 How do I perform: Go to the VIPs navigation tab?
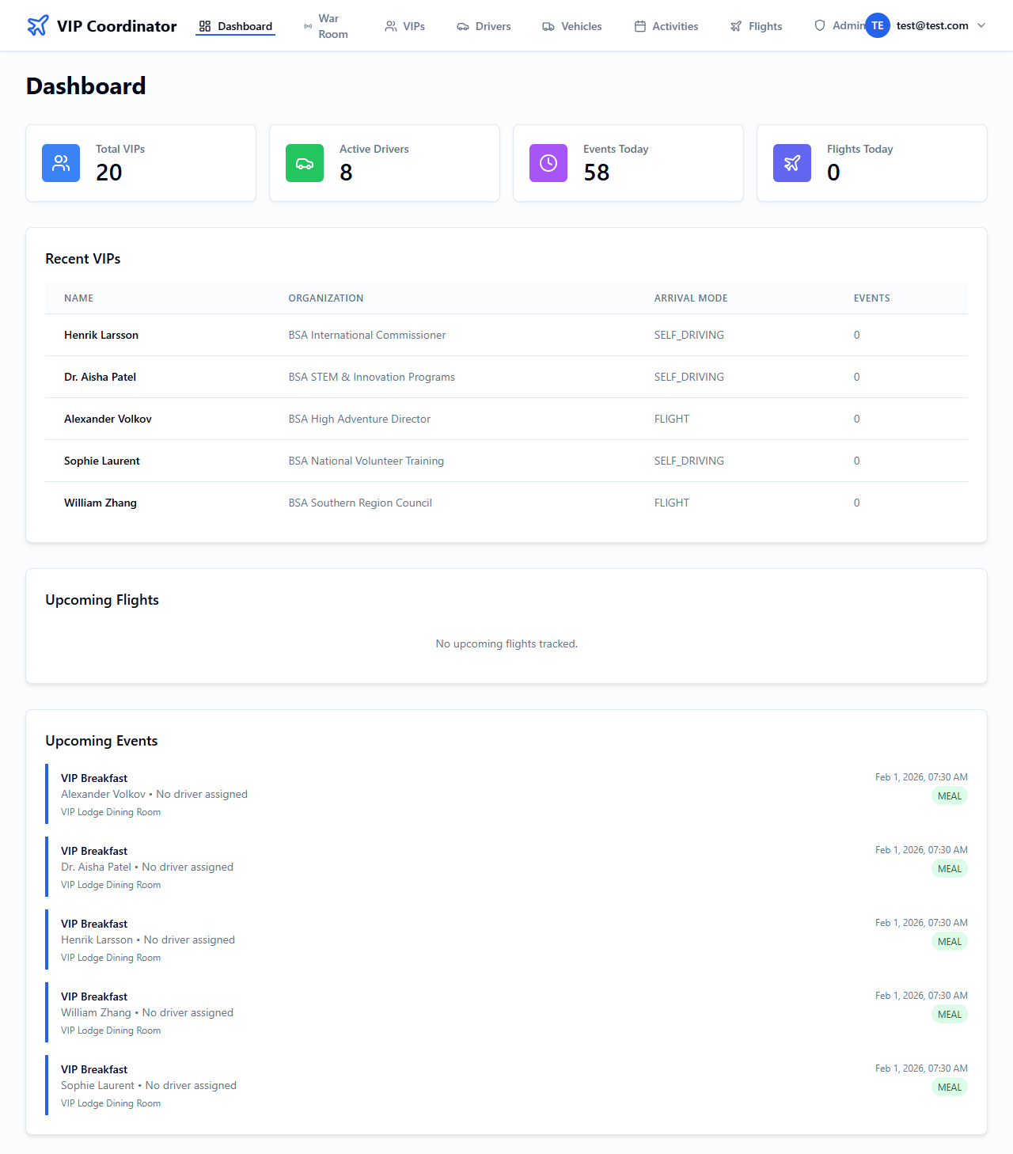click(x=404, y=26)
